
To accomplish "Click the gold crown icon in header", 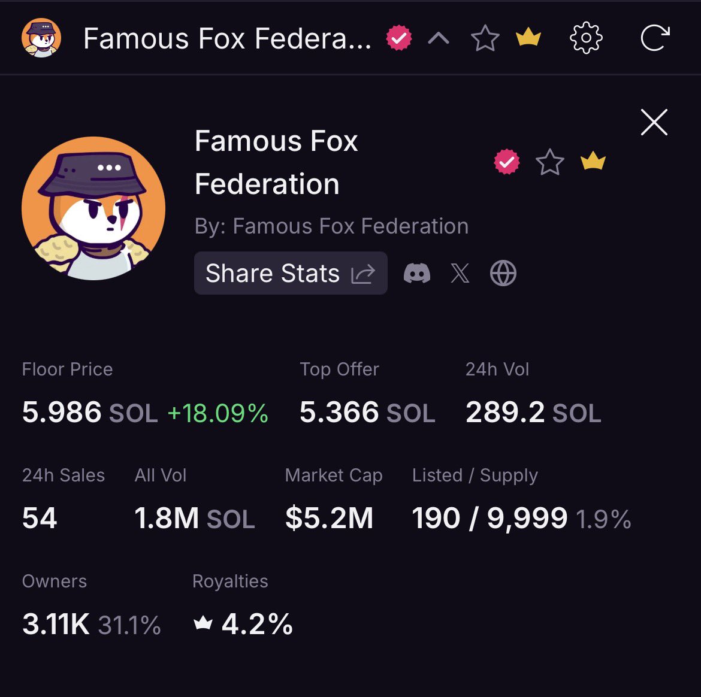I will pos(528,39).
